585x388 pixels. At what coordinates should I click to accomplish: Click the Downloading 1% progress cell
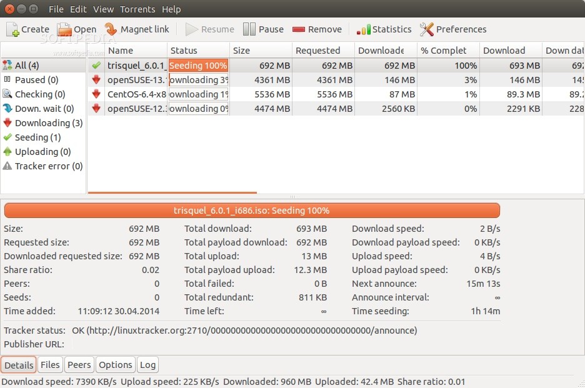[x=198, y=94]
